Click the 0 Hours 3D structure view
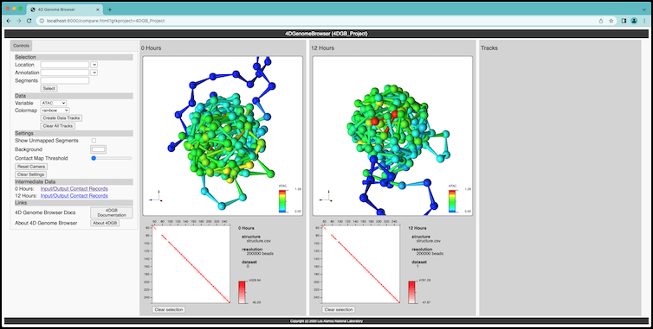Viewport: 653px width, 329px height. point(223,136)
